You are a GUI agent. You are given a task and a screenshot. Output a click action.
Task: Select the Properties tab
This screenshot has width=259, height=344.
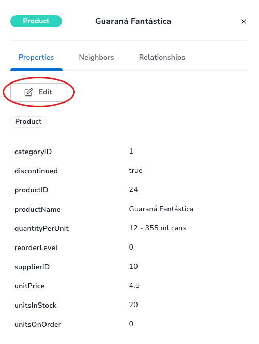36,57
